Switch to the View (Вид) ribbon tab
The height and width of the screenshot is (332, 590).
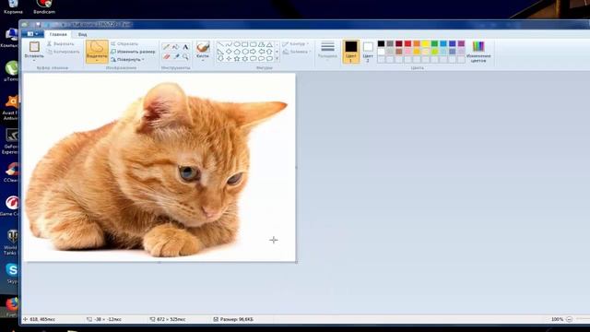pos(82,34)
